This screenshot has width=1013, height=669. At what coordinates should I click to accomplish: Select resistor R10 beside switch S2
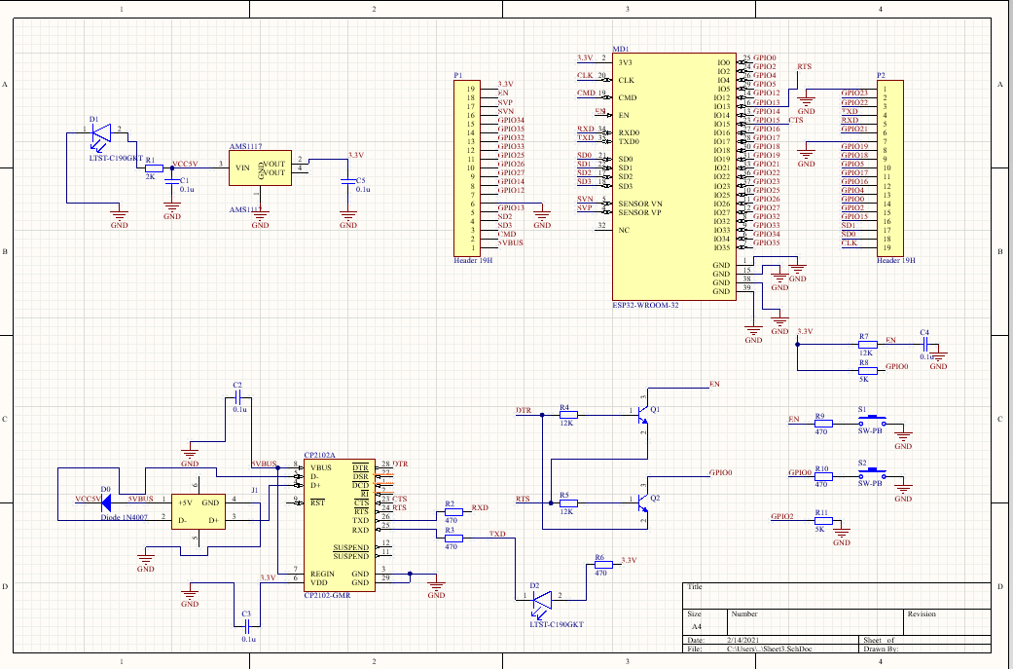click(823, 477)
